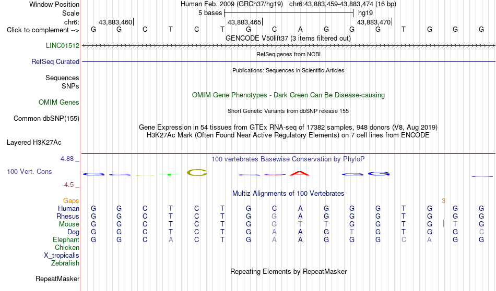Select the Rhesus species row label

tap(68, 216)
